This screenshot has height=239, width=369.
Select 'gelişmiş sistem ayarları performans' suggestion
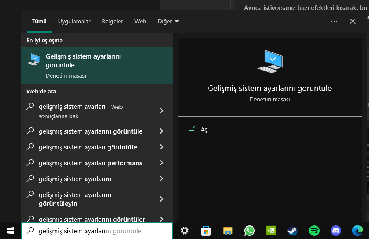97,163
